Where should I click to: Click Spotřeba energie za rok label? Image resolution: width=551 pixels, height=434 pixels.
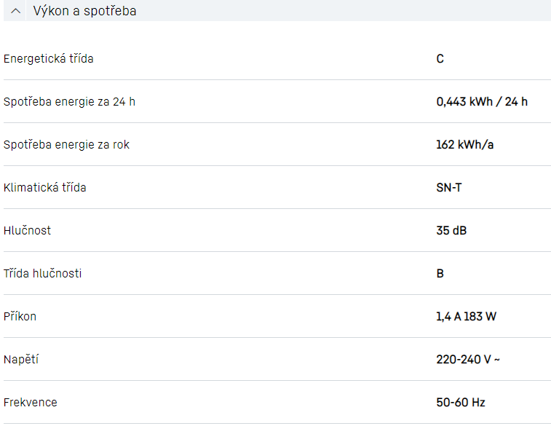66,144
